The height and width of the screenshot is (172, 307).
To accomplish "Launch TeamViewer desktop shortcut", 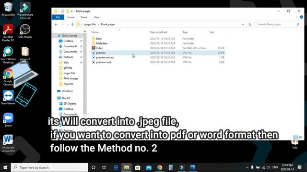I will pyautogui.click(x=8, y=97).
